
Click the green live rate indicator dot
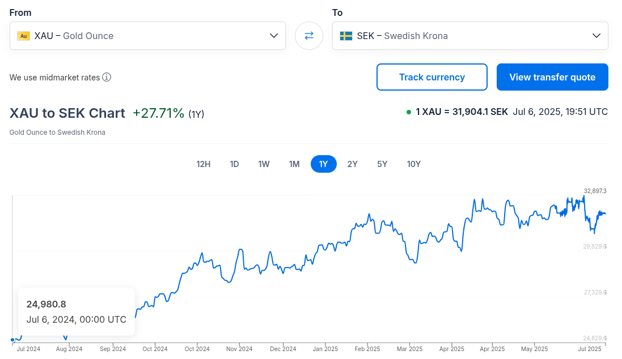click(x=409, y=112)
